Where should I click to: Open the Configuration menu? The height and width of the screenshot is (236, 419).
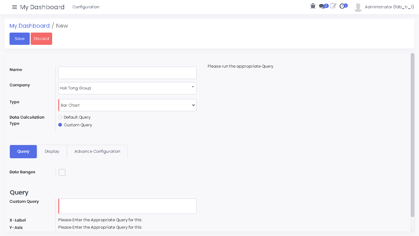pyautogui.click(x=86, y=7)
